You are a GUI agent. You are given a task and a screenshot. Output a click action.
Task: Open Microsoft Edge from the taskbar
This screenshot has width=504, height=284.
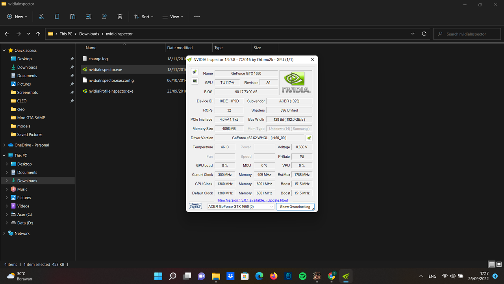coord(259,276)
